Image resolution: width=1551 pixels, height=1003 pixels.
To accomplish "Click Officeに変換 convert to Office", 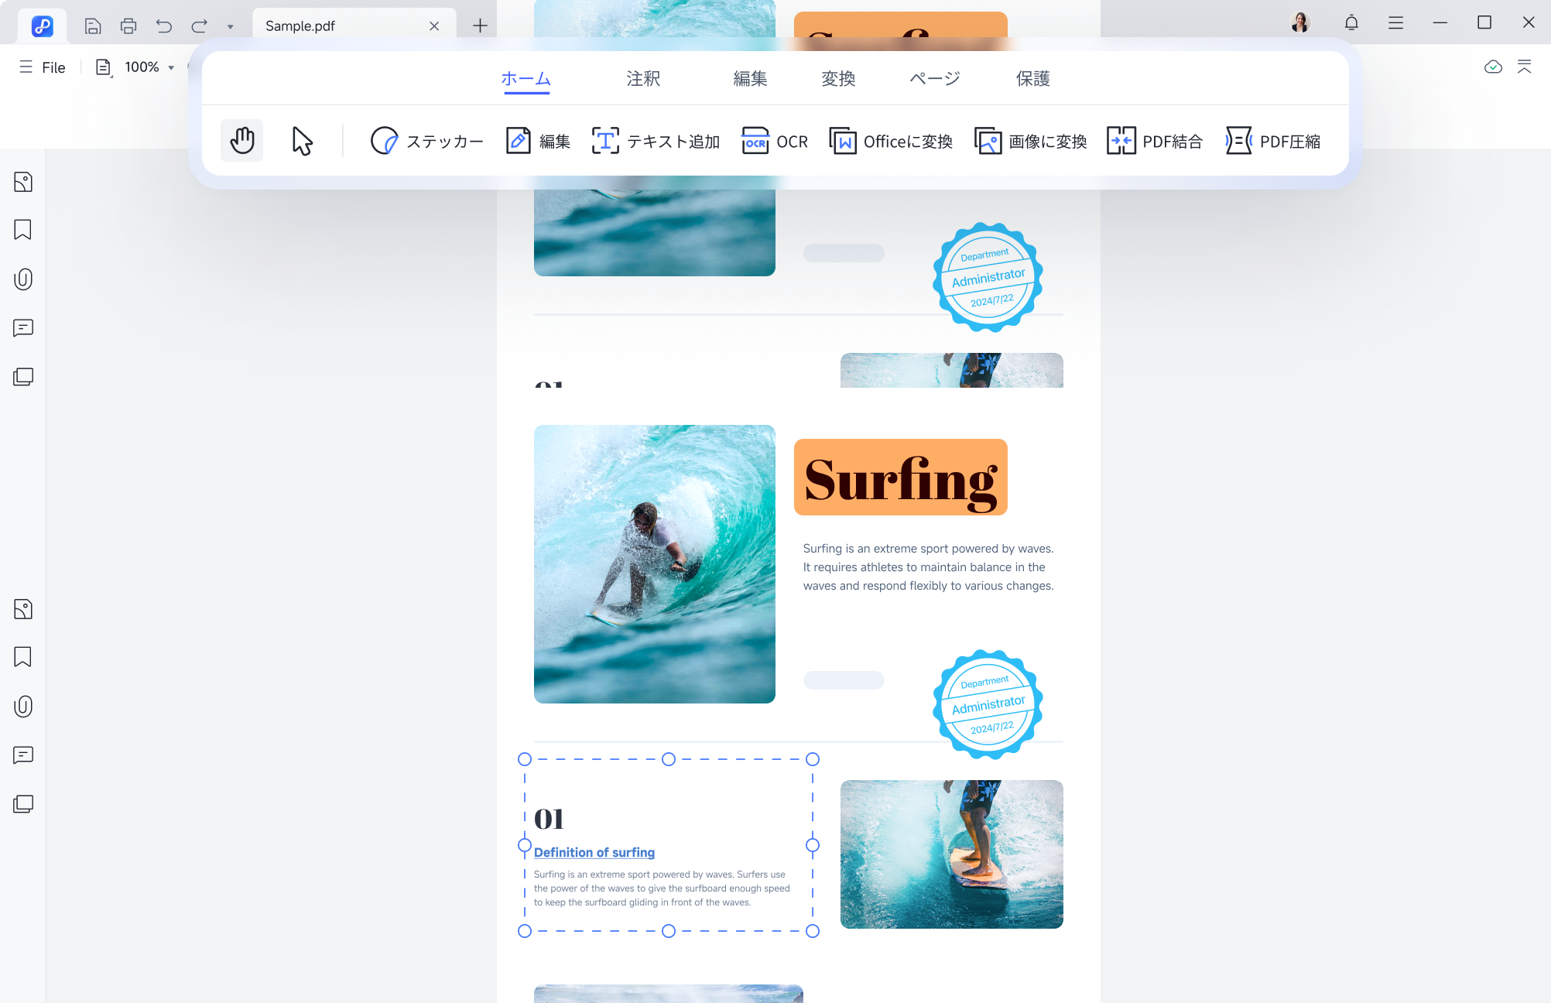I will [891, 141].
